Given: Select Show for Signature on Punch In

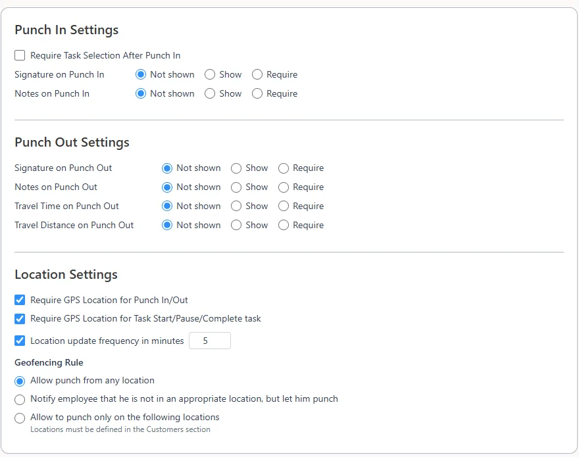Looking at the screenshot, I should [210, 74].
